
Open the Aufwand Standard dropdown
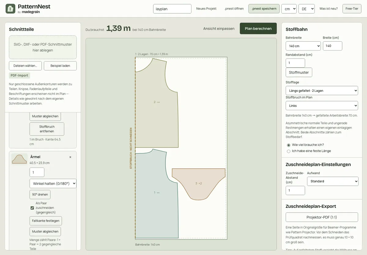pyautogui.click(x=333, y=181)
